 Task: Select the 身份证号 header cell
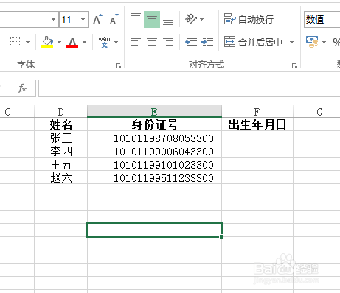pyautogui.click(x=154, y=124)
